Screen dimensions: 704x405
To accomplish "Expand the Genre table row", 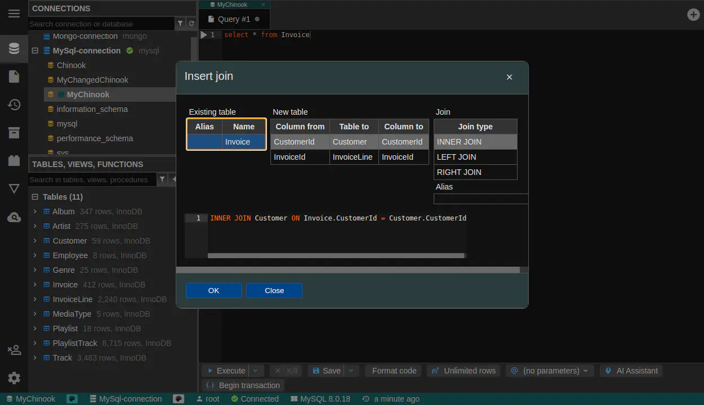I will pos(35,270).
